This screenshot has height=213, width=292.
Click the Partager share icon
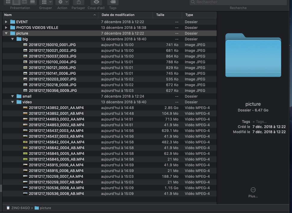(79, 2)
